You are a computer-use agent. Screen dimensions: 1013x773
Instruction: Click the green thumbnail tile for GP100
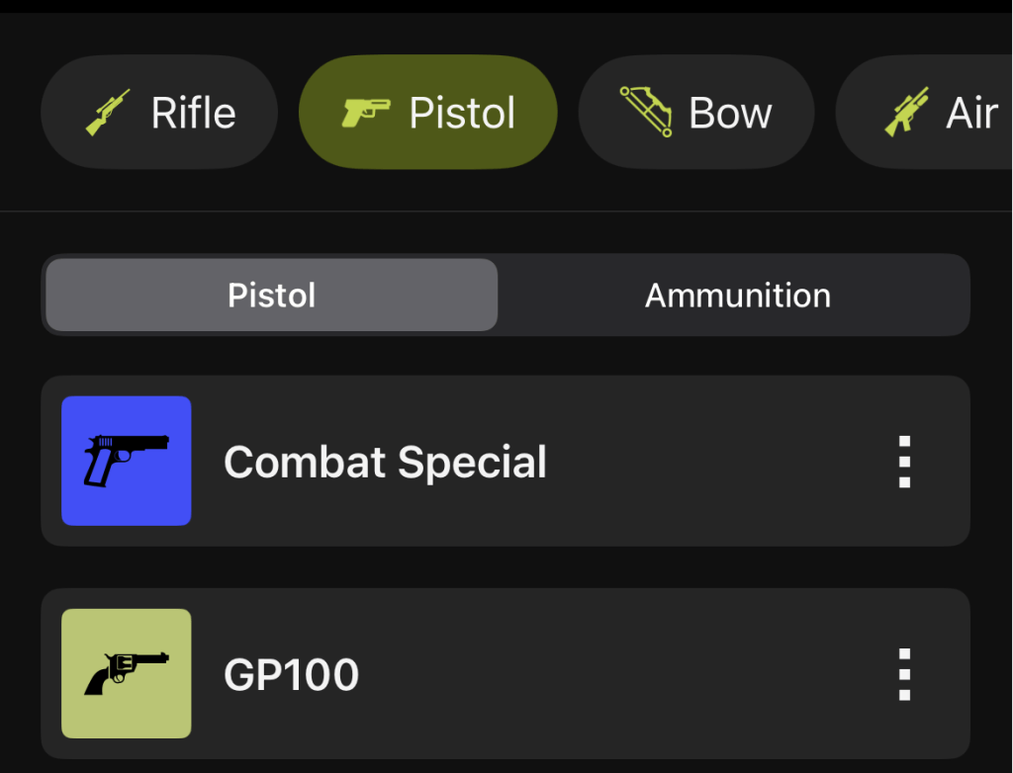coord(126,673)
